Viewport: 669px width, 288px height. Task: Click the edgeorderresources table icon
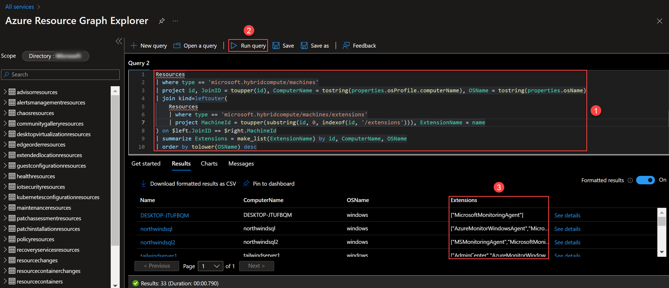(x=12, y=144)
